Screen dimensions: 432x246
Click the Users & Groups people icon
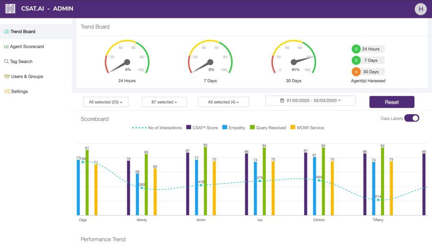pyautogui.click(x=7, y=76)
